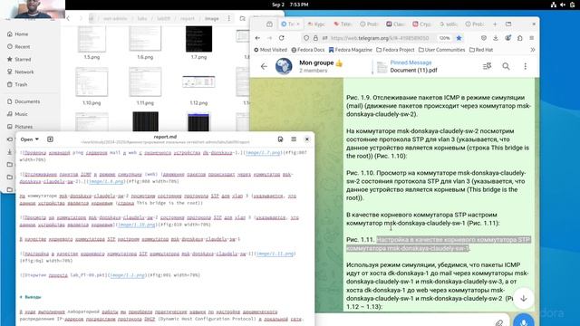Bookmark page with star icon

click(x=459, y=38)
